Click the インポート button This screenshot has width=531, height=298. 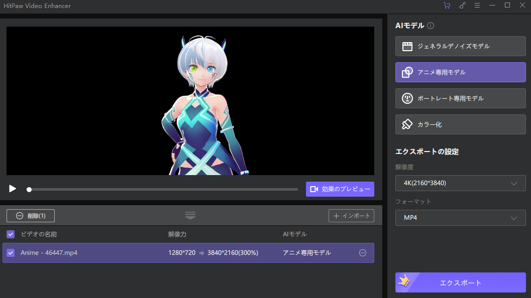351,216
